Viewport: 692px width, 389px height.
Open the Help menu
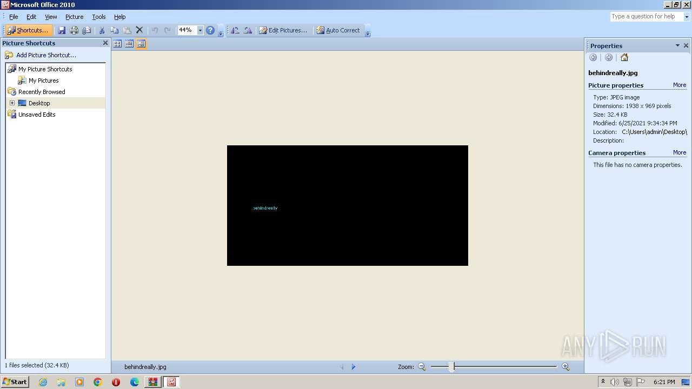[120, 17]
